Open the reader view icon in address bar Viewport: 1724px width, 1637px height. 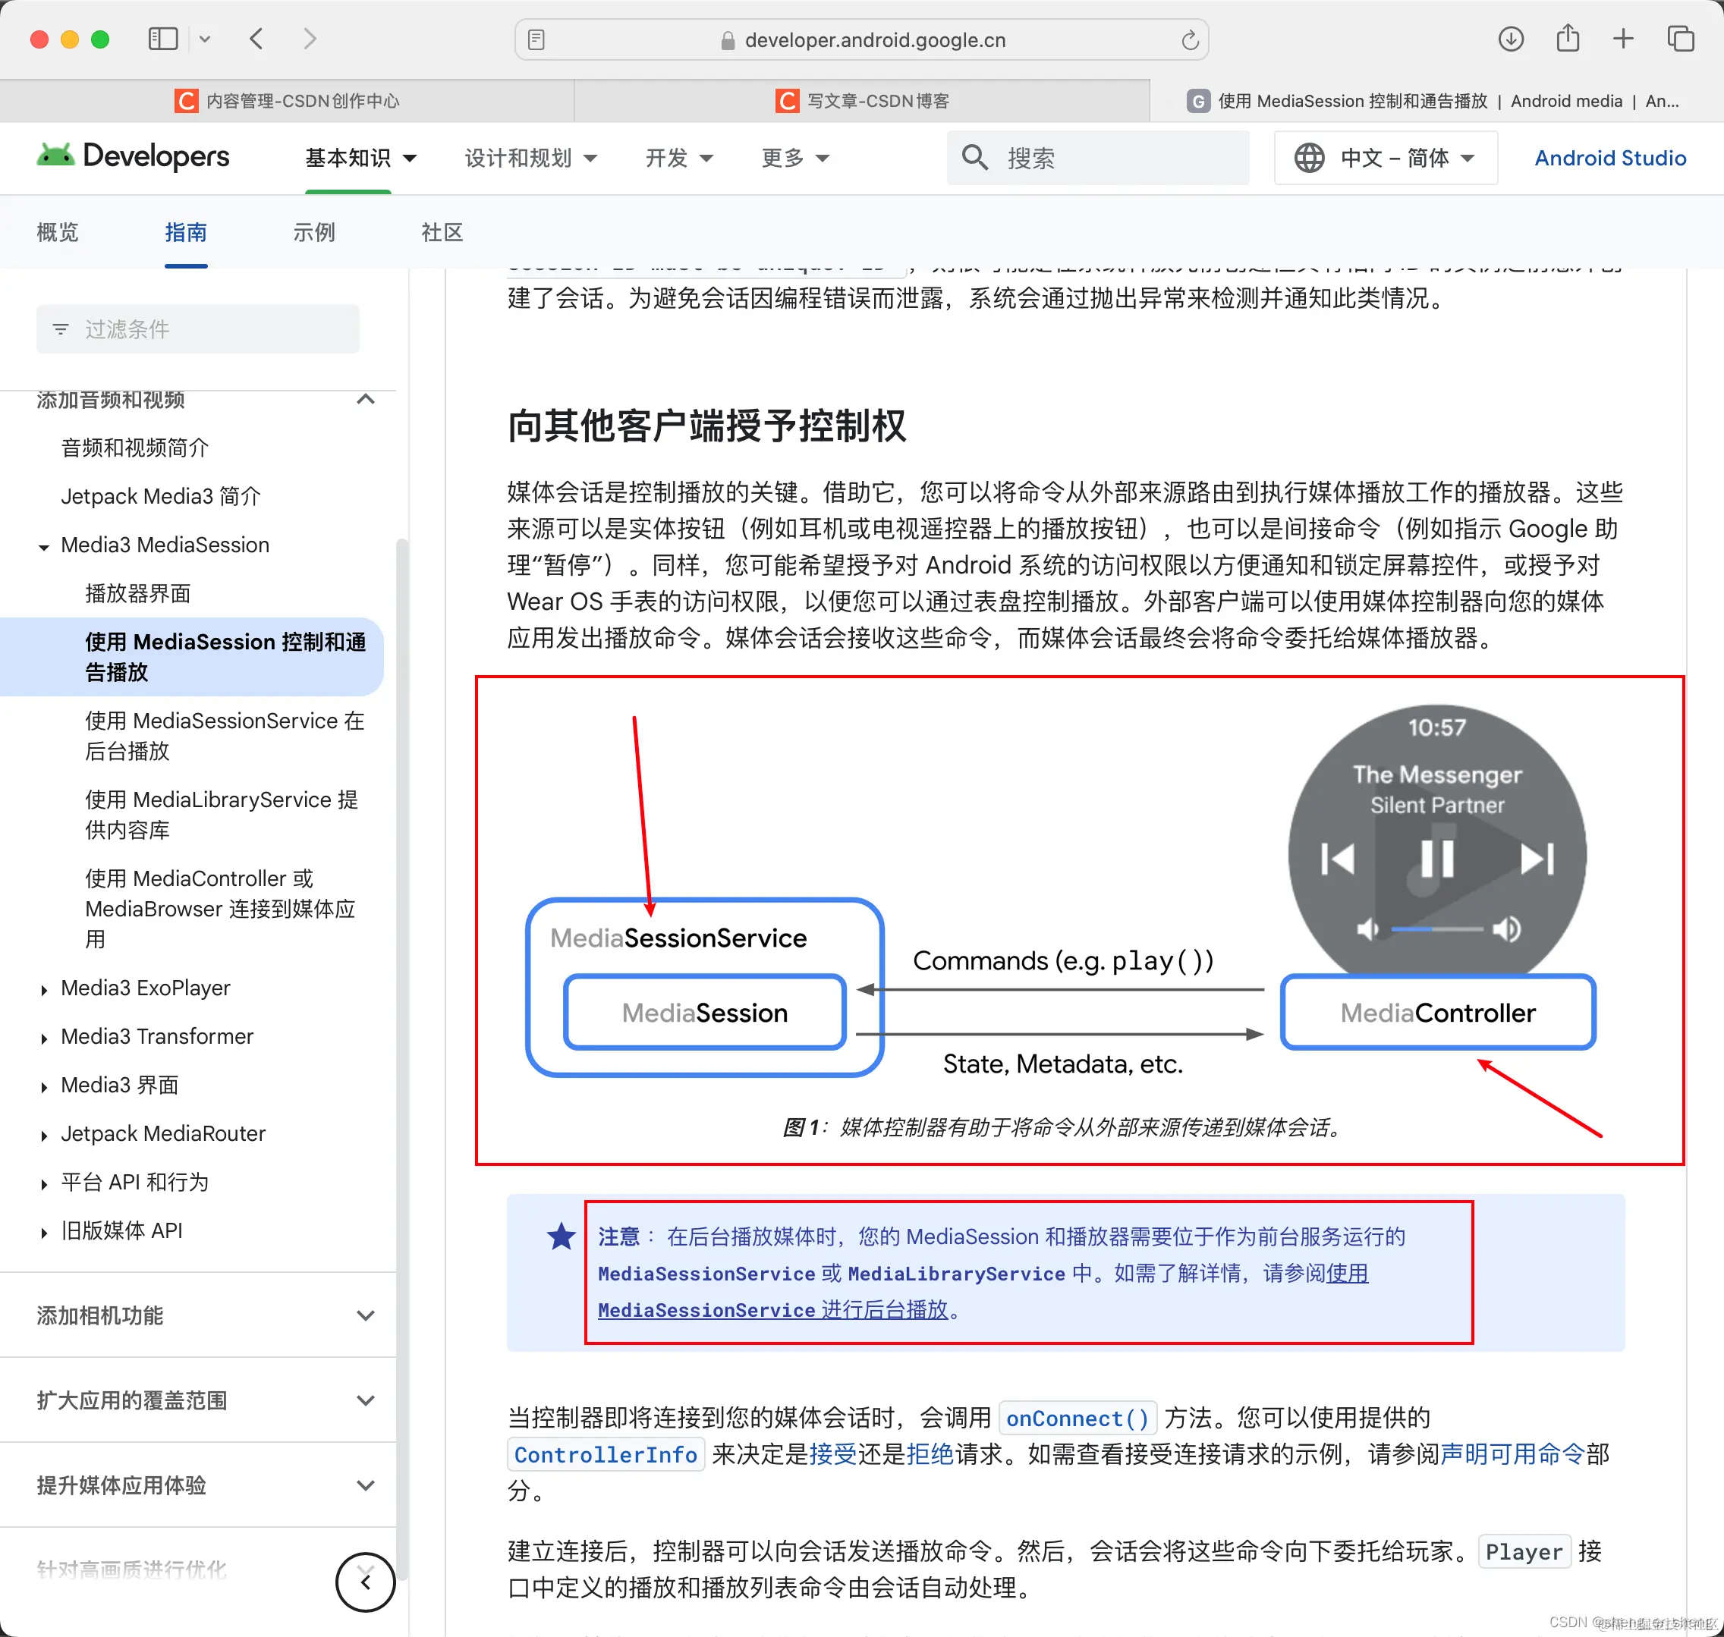click(536, 40)
